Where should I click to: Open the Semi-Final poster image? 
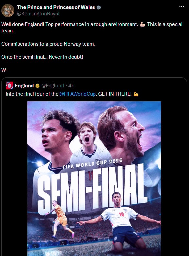point(94,179)
